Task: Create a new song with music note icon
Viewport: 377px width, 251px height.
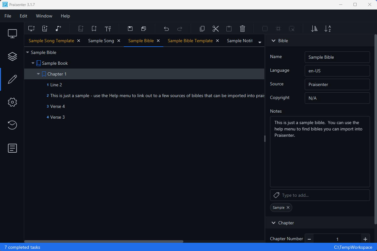Action: point(58,29)
